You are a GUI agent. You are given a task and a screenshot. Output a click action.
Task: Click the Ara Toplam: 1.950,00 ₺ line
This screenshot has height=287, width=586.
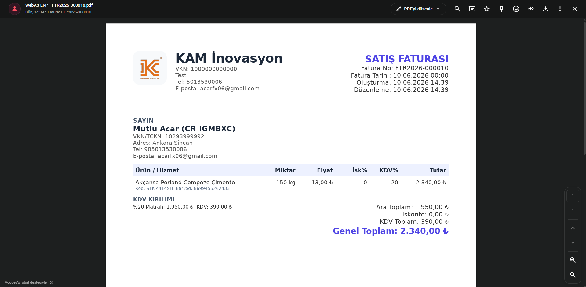412,207
